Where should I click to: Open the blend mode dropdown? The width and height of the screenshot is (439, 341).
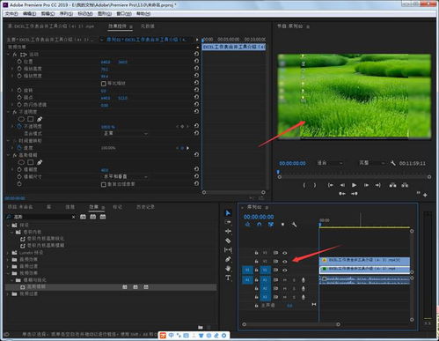tap(125, 133)
